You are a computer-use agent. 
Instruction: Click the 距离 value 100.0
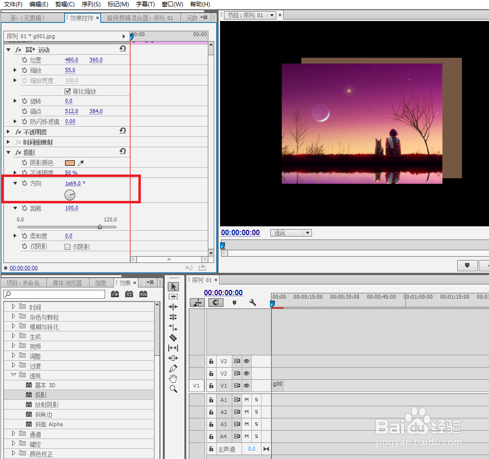coord(72,208)
